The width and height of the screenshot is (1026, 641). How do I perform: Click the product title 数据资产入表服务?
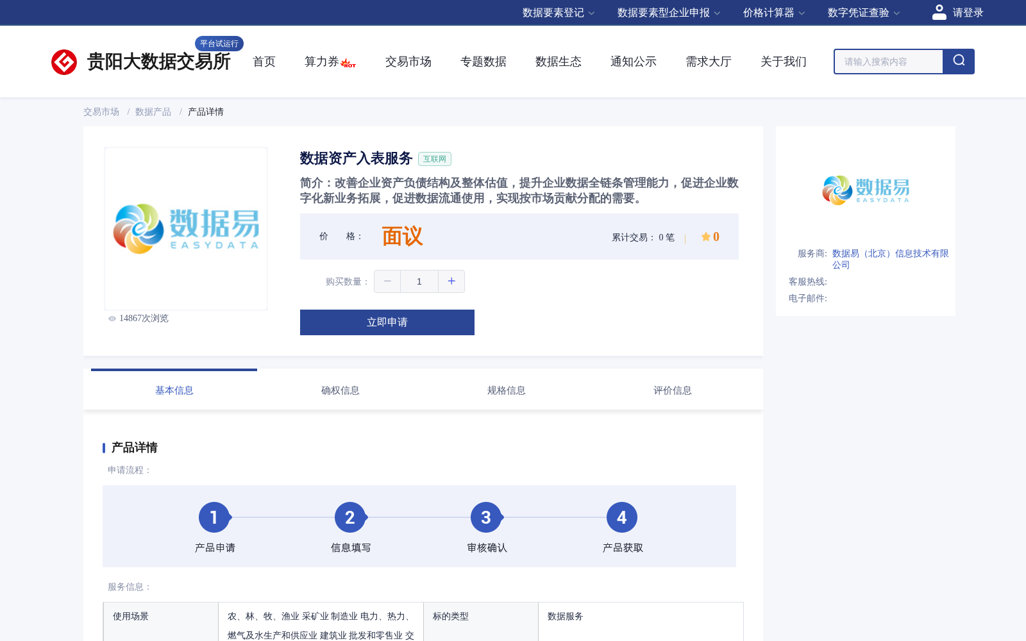tap(356, 158)
